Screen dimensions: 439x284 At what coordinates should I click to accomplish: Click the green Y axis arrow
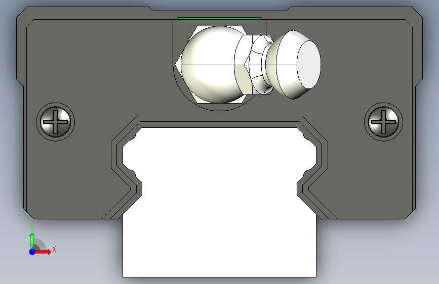point(32,239)
